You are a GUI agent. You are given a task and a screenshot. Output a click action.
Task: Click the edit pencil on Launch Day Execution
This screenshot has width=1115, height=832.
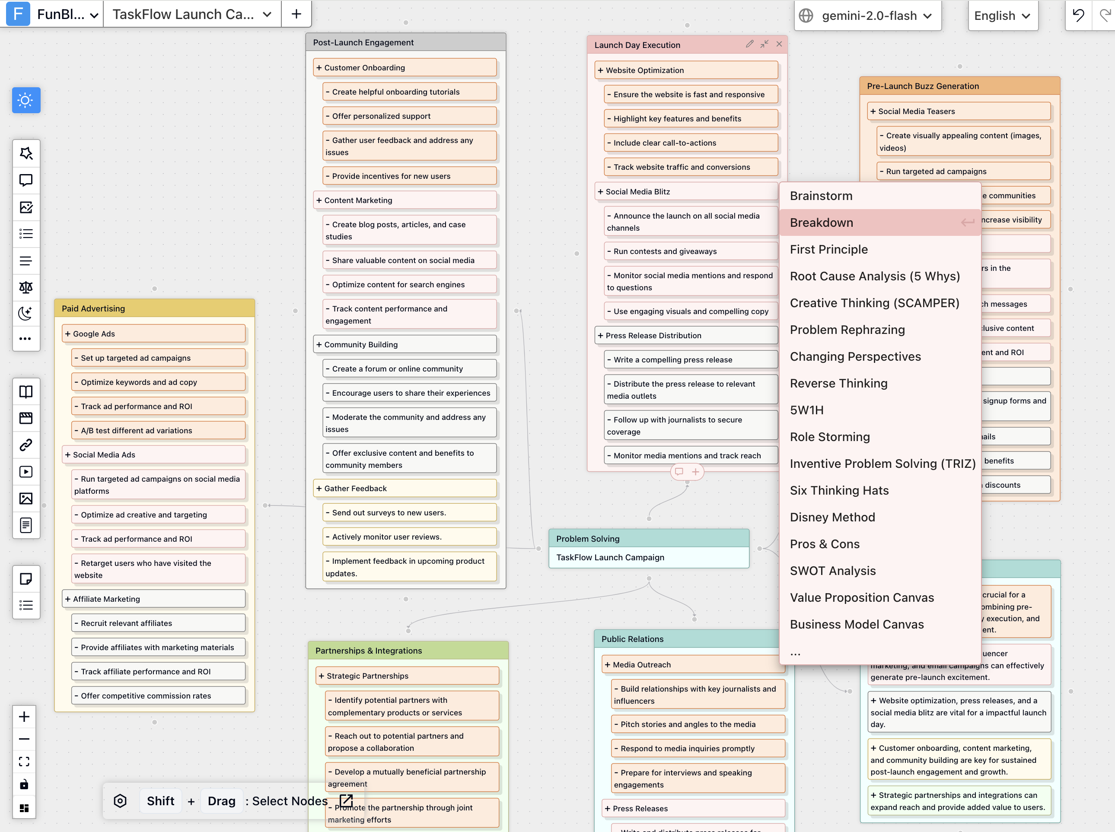point(749,44)
